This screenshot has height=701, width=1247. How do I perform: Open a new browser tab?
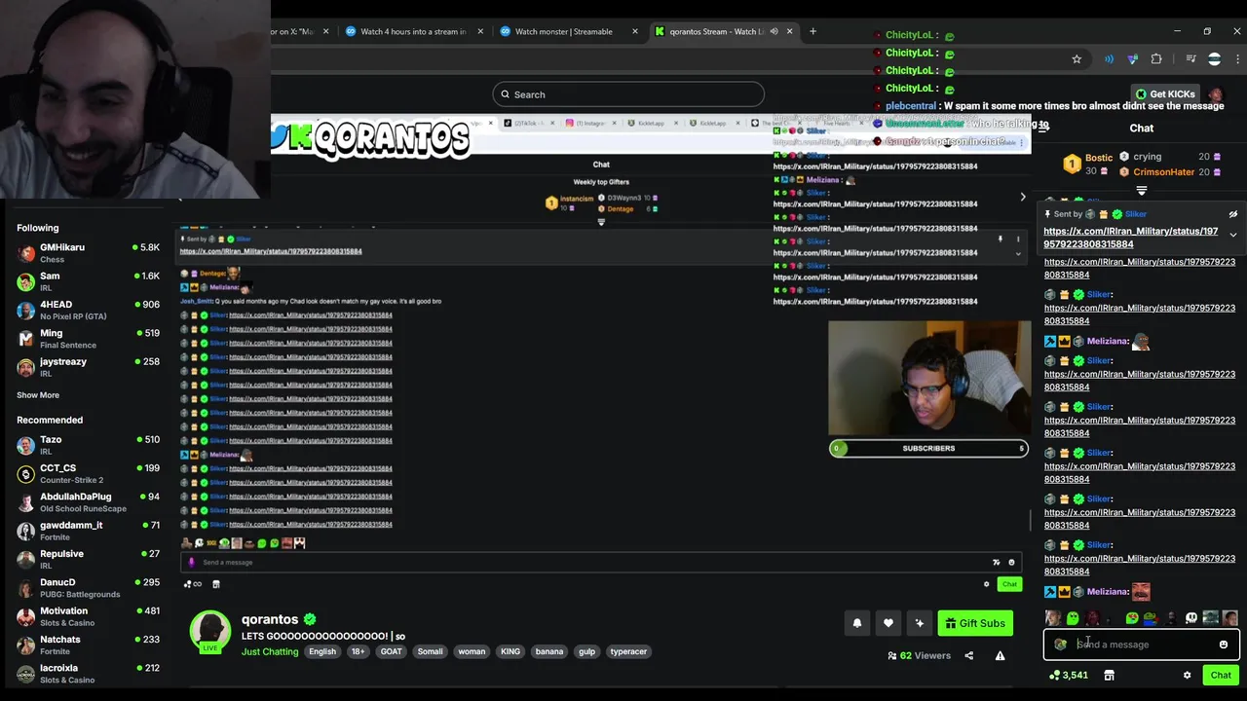pos(813,31)
